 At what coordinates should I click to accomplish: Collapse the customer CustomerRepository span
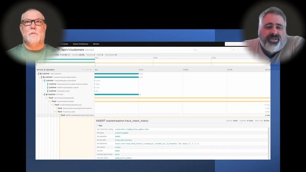click(x=44, y=81)
